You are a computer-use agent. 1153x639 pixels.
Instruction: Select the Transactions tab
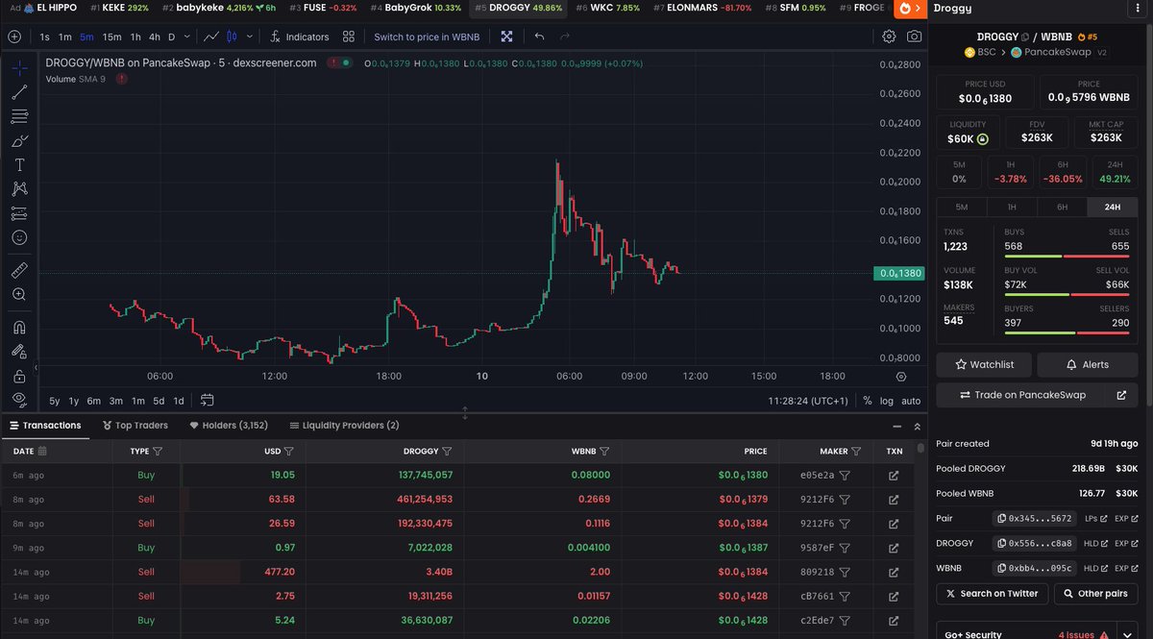[x=45, y=425]
